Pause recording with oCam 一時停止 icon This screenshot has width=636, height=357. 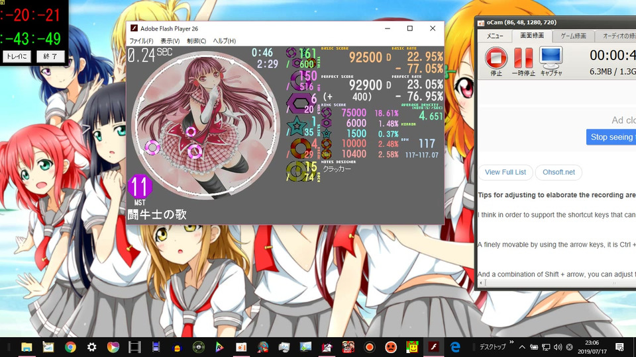point(523,58)
